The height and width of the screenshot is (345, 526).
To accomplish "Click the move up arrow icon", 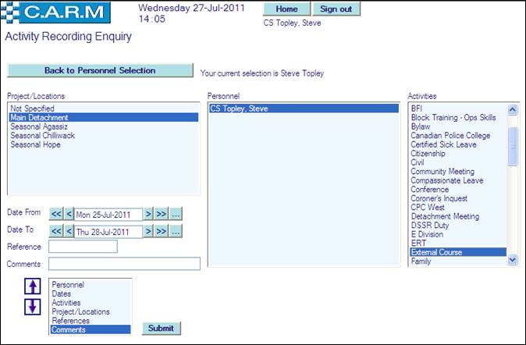I will click(x=34, y=286).
